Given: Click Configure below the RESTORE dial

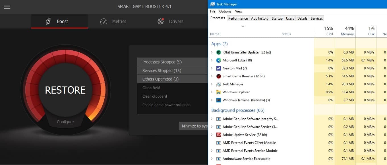Looking at the screenshot, I should (x=65, y=122).
